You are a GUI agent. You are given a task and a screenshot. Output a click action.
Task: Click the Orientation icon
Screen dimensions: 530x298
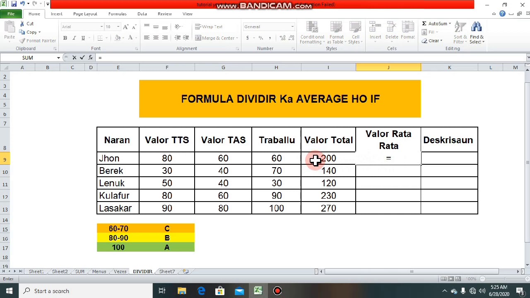pyautogui.click(x=178, y=27)
